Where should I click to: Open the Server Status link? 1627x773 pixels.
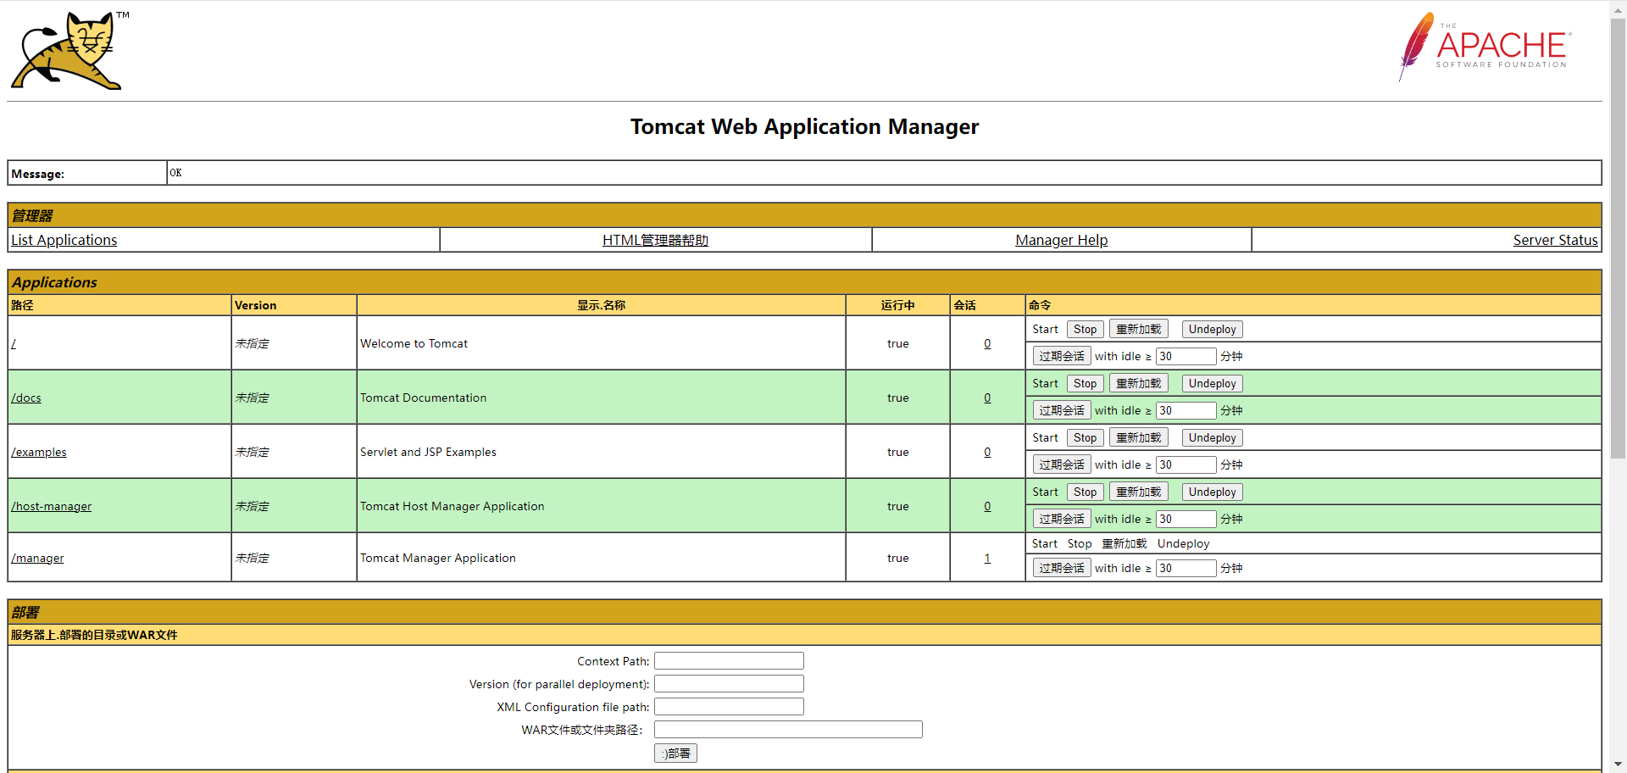tap(1555, 240)
